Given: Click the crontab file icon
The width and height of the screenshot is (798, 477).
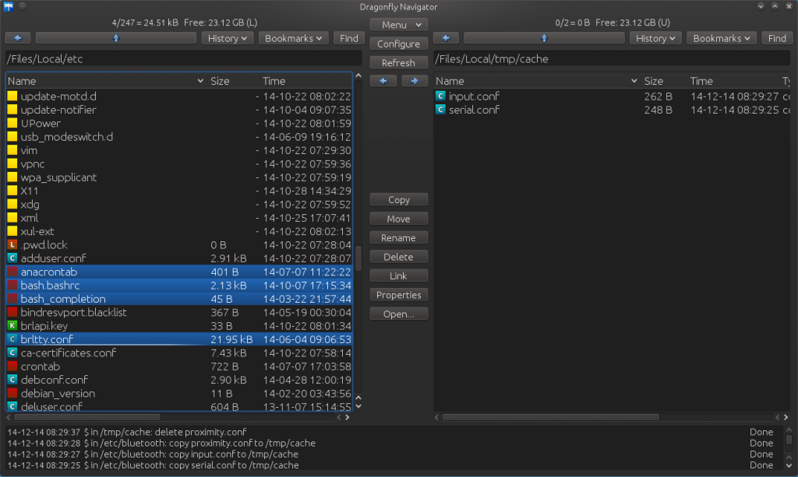Looking at the screenshot, I should click(x=12, y=367).
